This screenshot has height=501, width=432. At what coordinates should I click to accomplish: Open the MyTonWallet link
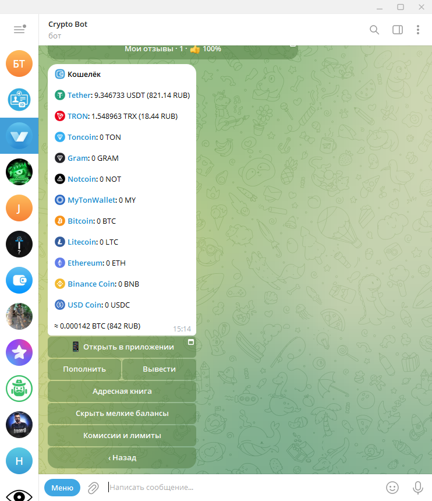click(x=91, y=200)
